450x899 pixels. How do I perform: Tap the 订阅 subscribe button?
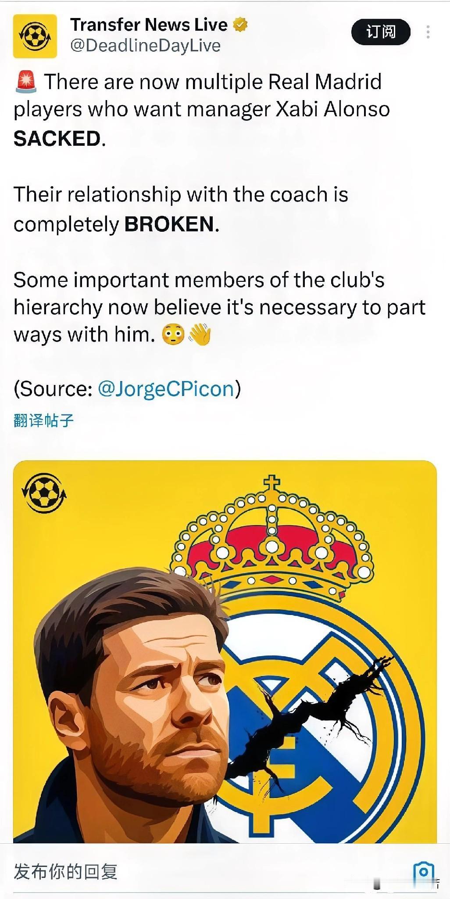pos(381,32)
